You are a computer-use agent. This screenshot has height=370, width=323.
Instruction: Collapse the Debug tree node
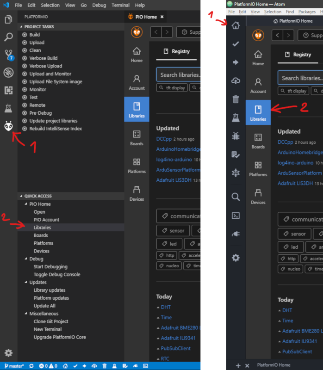click(26, 259)
